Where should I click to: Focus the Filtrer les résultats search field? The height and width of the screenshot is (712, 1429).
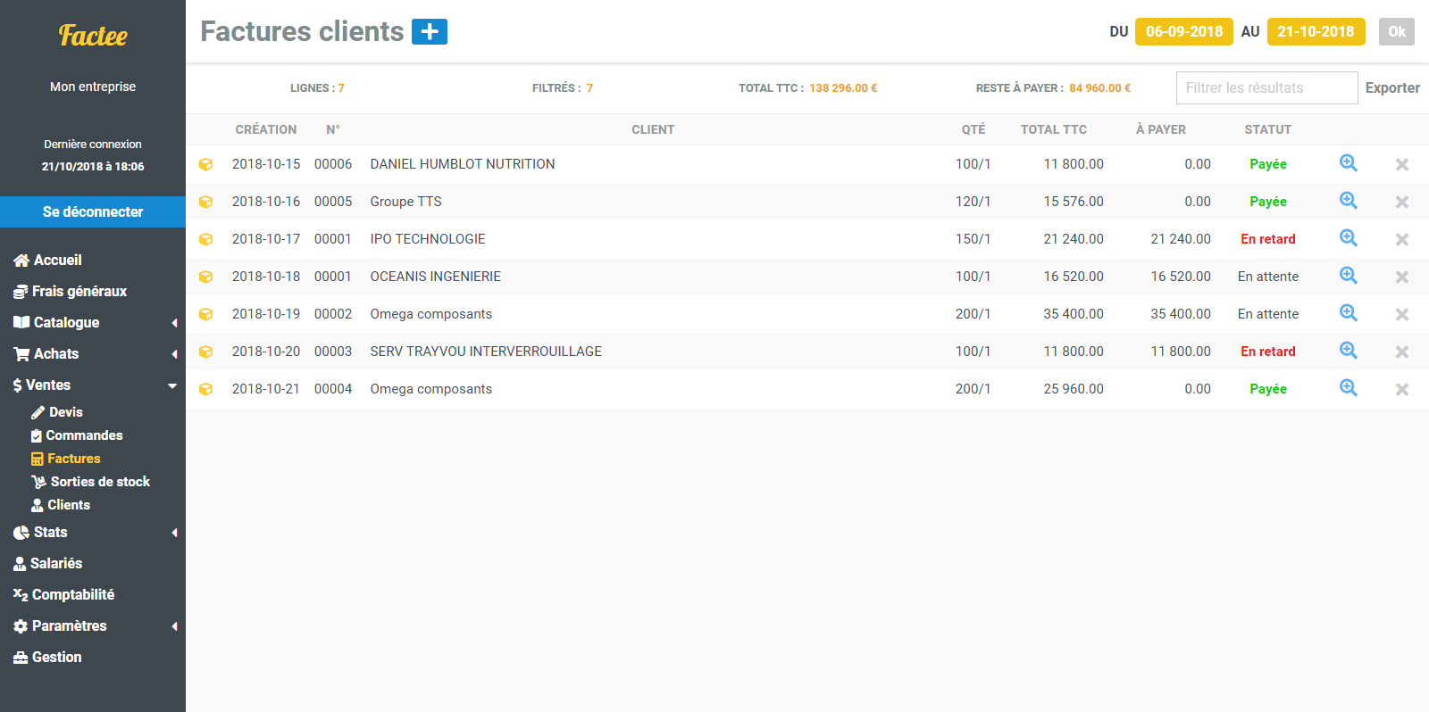1266,87
